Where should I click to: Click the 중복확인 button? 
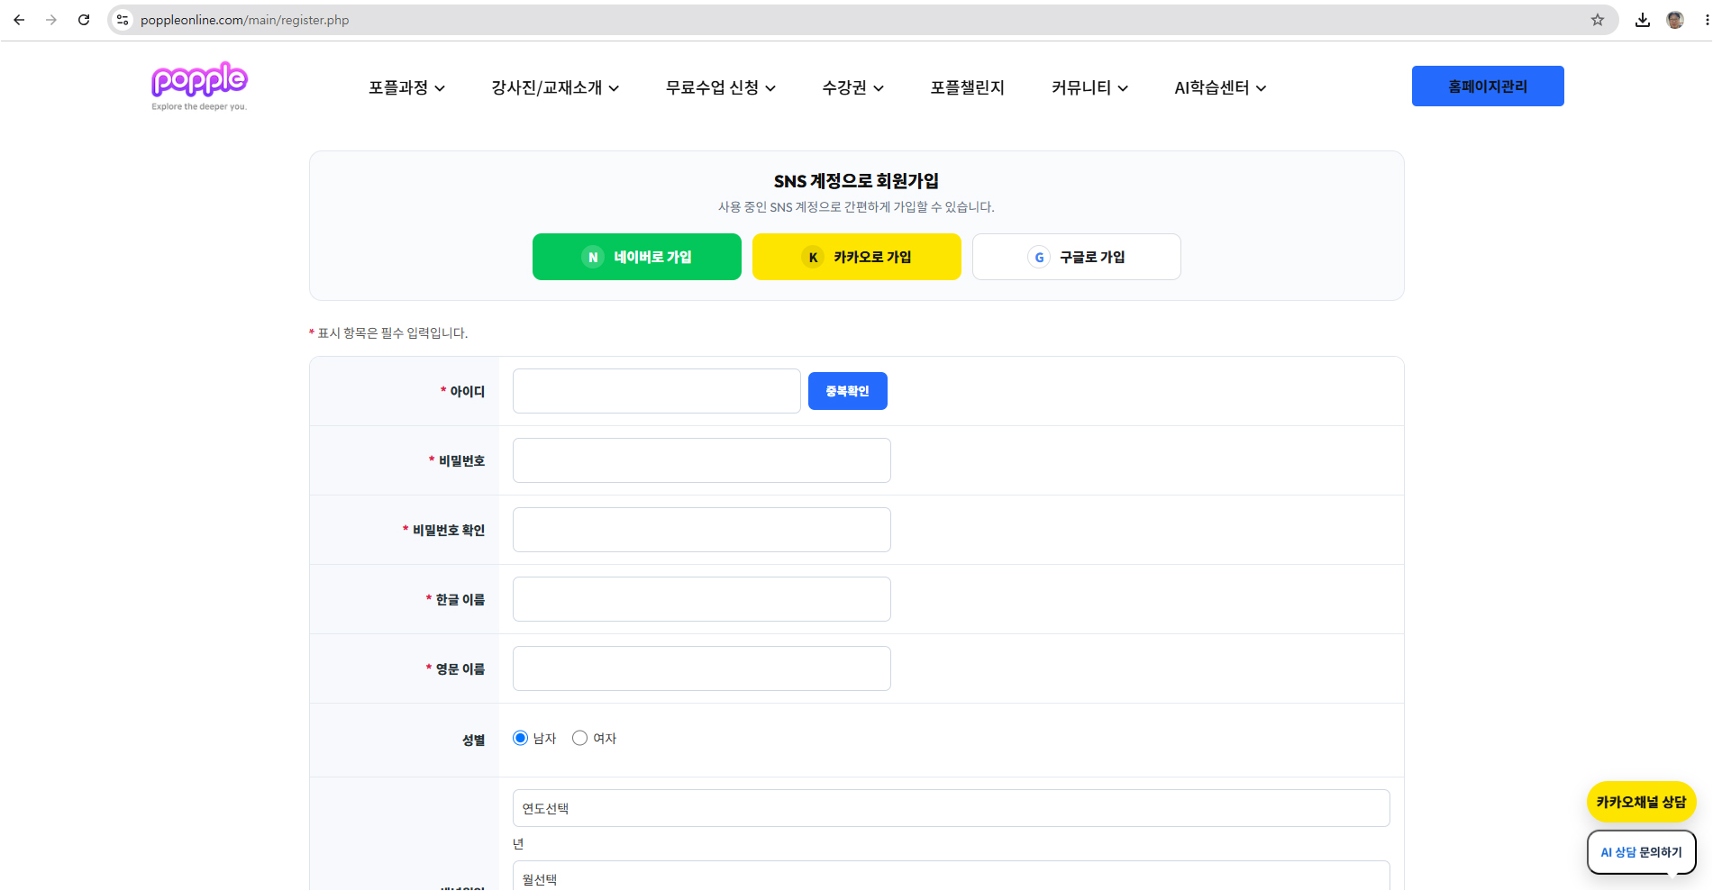(848, 391)
